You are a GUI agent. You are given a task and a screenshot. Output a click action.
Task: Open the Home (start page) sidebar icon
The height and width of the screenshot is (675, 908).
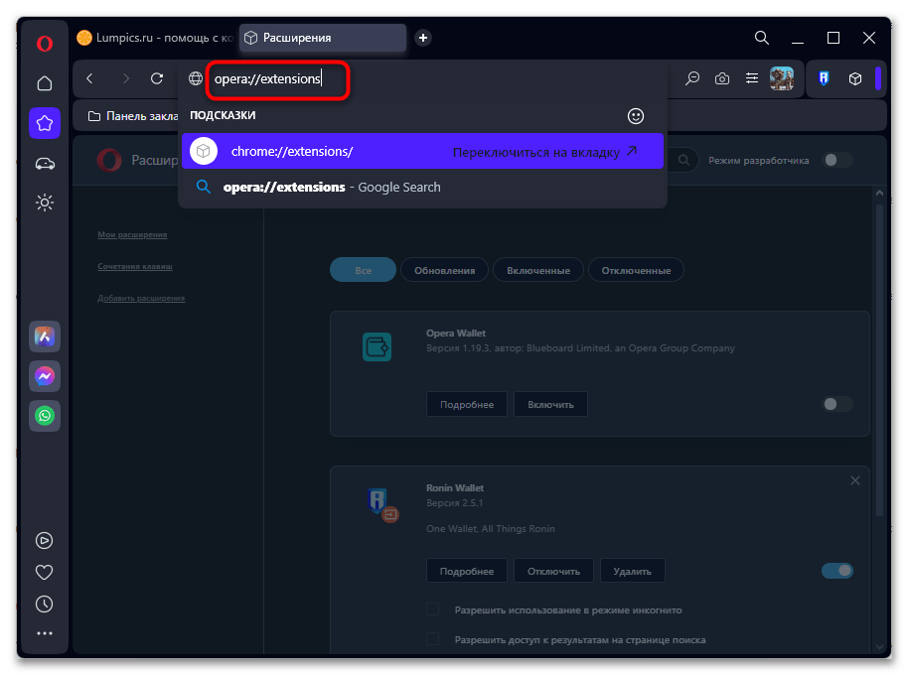pyautogui.click(x=45, y=83)
